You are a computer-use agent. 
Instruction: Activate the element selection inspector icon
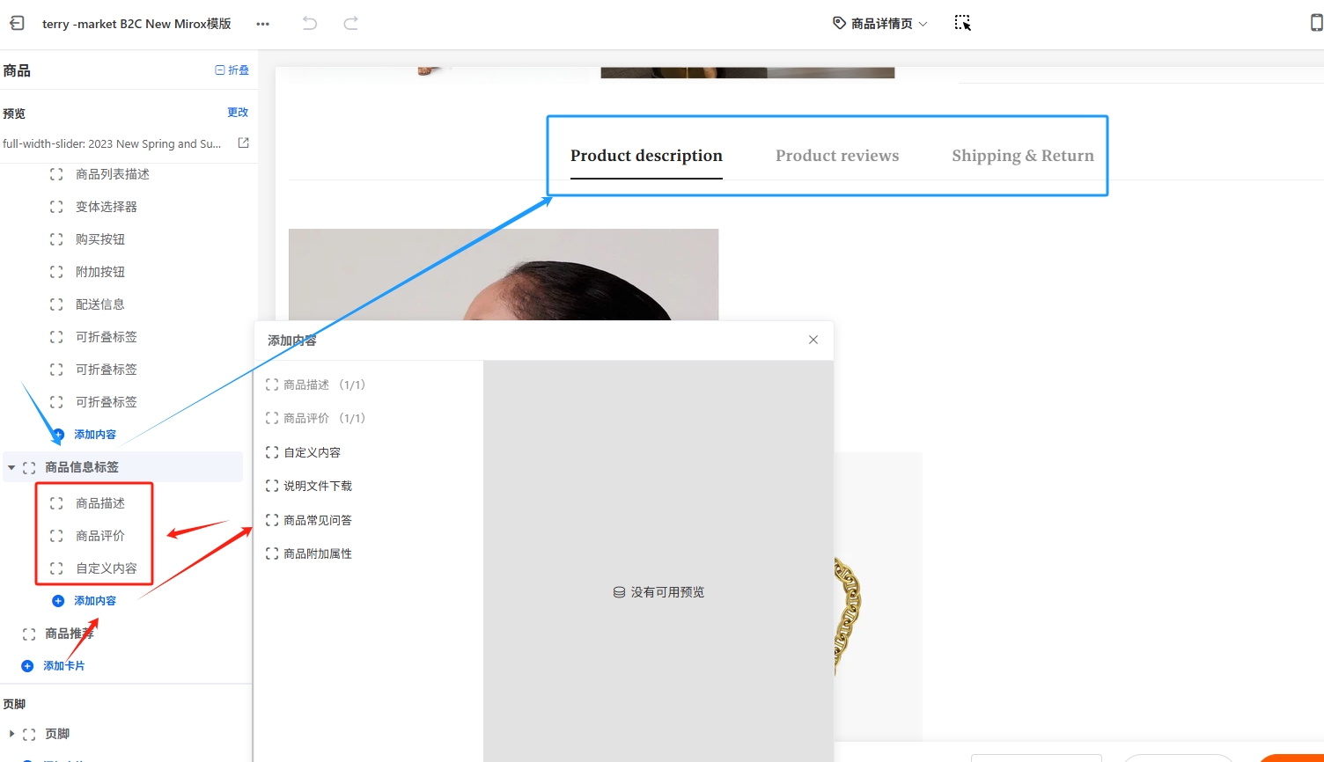[962, 24]
